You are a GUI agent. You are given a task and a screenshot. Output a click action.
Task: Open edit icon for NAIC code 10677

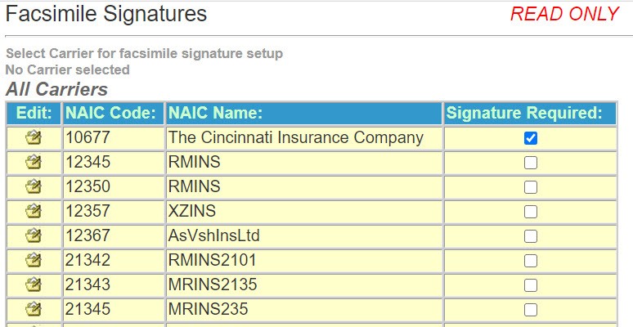pos(34,137)
